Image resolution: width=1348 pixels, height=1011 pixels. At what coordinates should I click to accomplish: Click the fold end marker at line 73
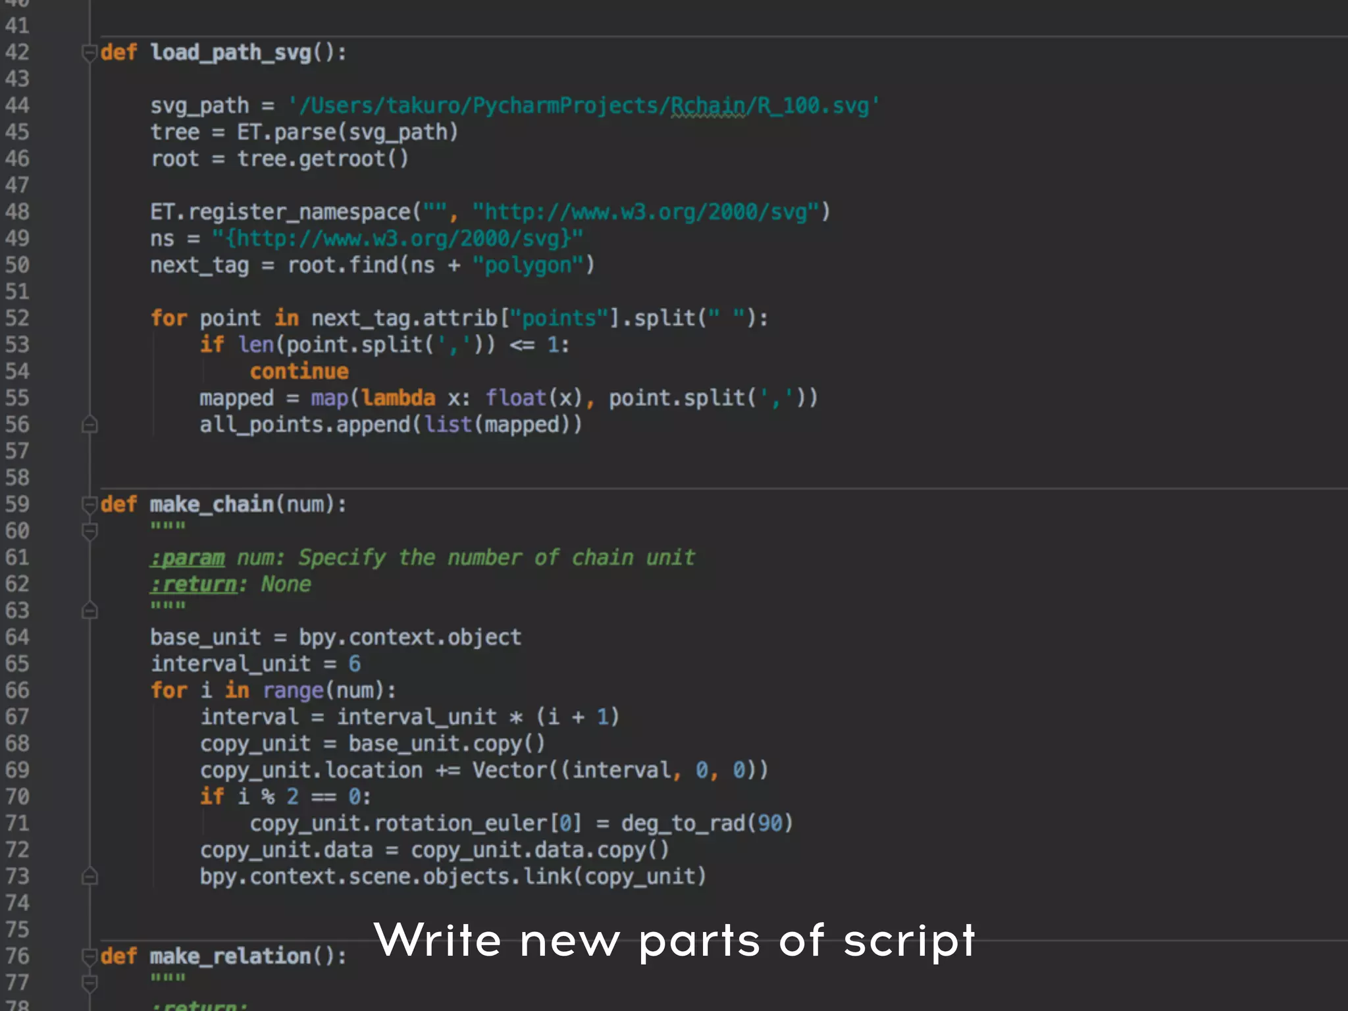click(x=90, y=877)
